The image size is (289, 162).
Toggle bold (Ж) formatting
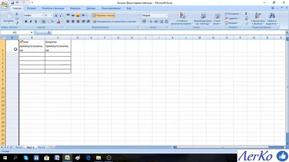click(26, 22)
